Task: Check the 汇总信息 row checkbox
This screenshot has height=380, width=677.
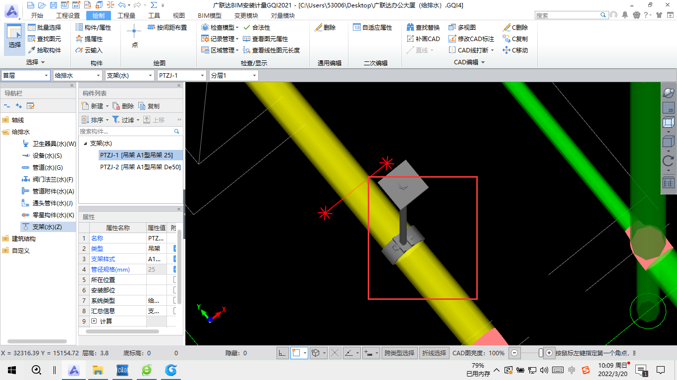Action: pyautogui.click(x=175, y=311)
